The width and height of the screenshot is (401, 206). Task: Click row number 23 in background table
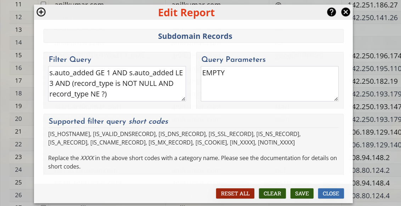tap(18, 157)
